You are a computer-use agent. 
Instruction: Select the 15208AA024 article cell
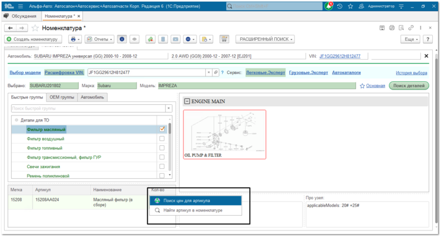click(x=61, y=202)
